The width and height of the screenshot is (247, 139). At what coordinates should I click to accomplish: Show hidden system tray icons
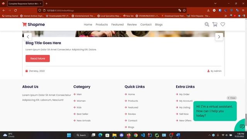coord(209,135)
